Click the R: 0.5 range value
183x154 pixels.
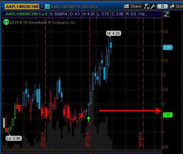point(131,14)
